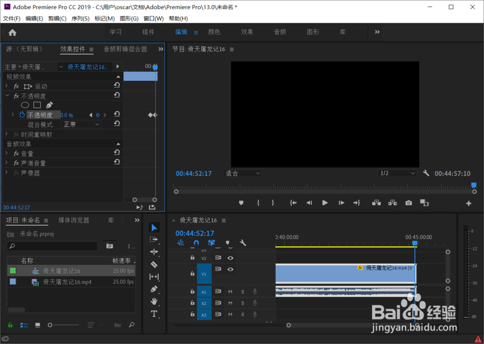Click Mark In bracket button
Viewport: 484px width, 344px height.
[x=258, y=203]
